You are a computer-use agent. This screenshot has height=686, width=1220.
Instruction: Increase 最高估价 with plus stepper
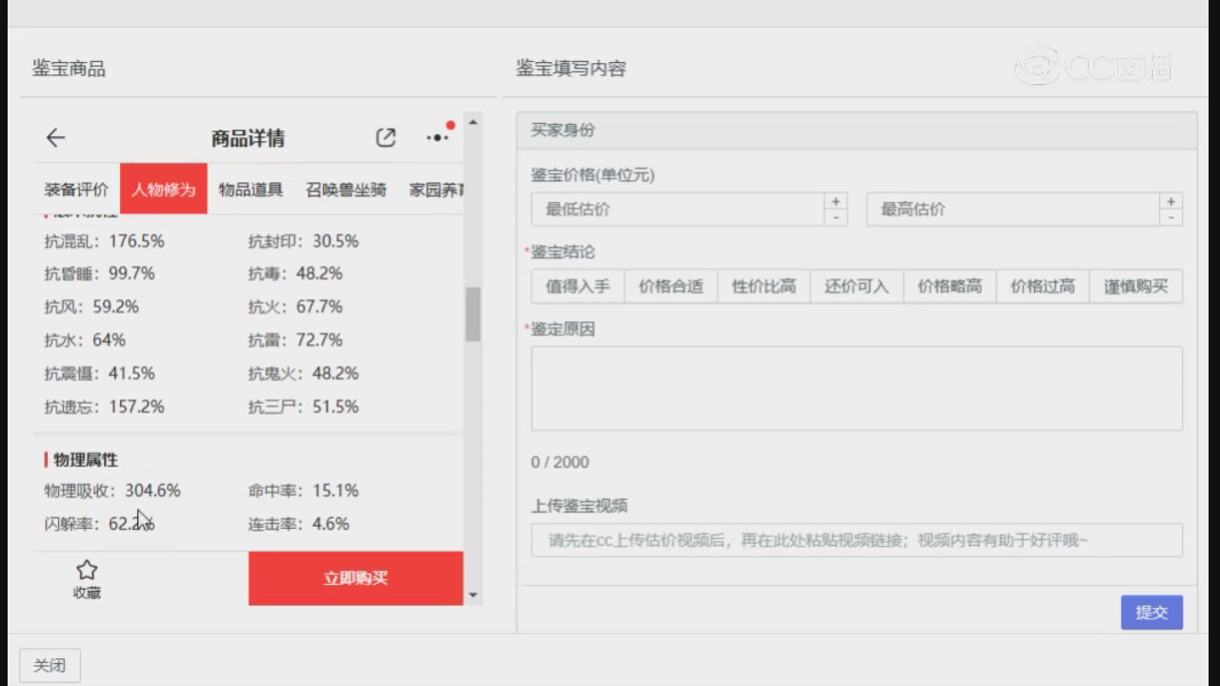(x=1171, y=201)
